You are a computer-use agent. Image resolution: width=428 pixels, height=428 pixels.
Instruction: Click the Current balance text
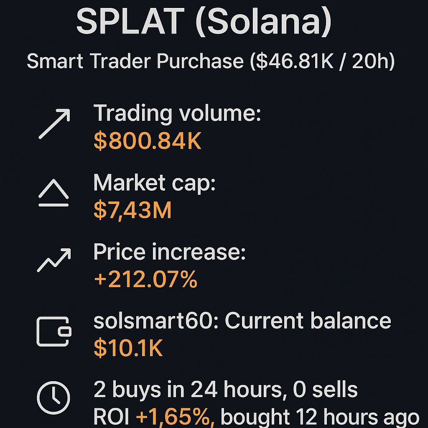coord(308,321)
